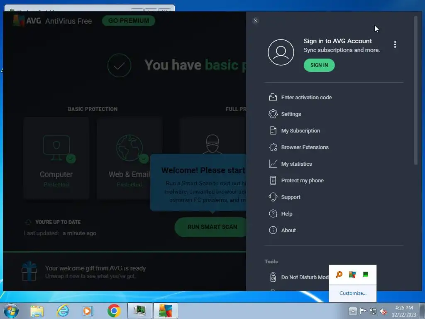Select the Computer protection tile

coord(56,158)
